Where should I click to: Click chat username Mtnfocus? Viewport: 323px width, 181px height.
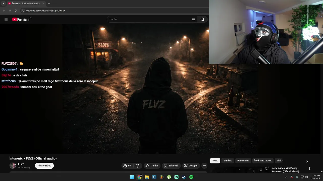click(x=9, y=81)
